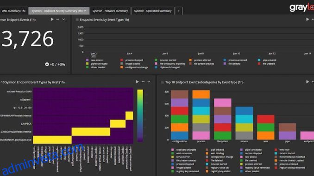Click the pipe stacked bar
Screen dimensions: 314x176
[x=287, y=132]
